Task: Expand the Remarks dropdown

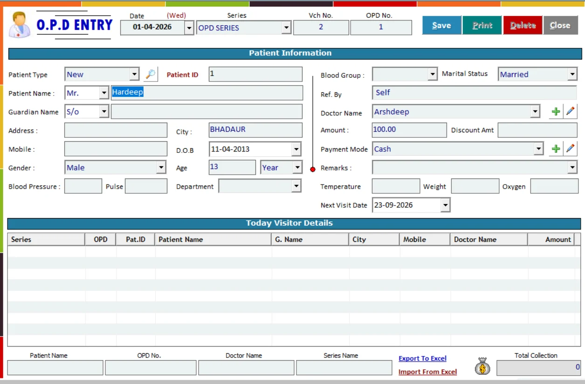Action: tap(572, 167)
